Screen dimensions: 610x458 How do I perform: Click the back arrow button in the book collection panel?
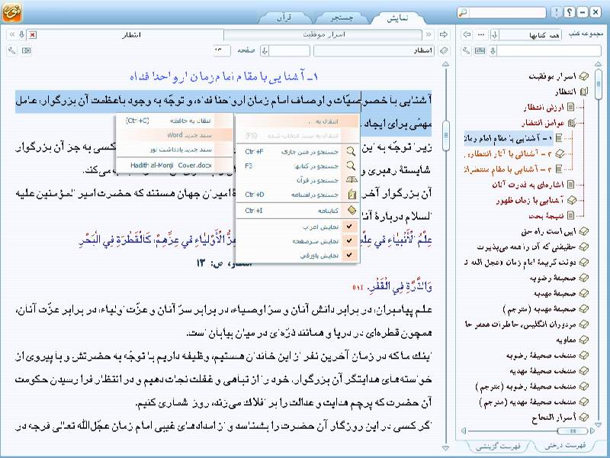(467, 34)
